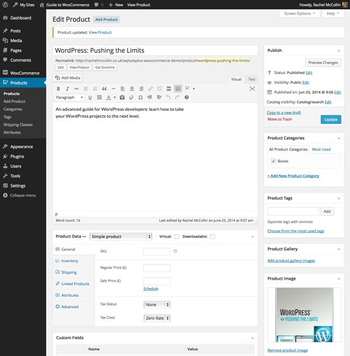
Task: Expand Screen Options panel
Action: (299, 13)
